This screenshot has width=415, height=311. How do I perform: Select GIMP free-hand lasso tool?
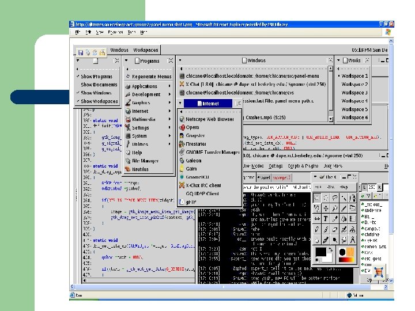click(335, 198)
